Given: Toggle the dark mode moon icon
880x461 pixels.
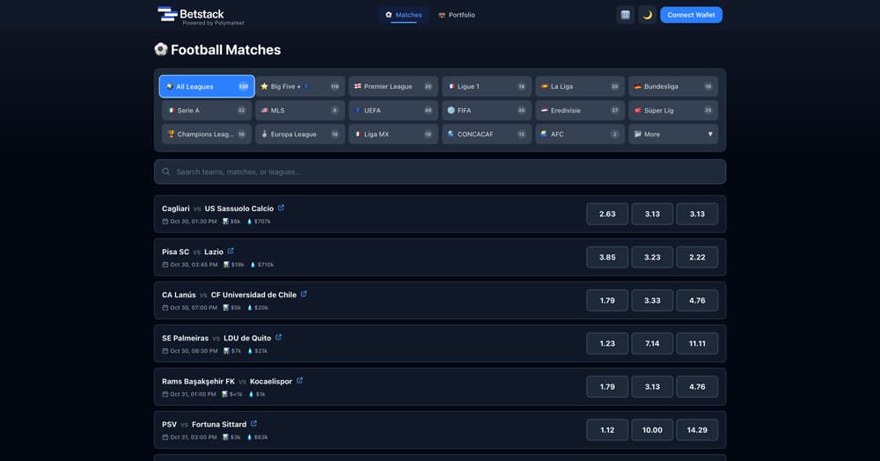Looking at the screenshot, I should point(647,15).
